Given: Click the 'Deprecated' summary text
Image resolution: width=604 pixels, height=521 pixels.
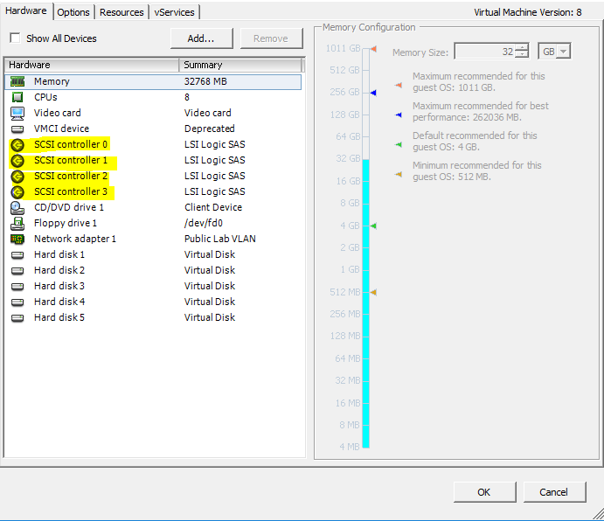Looking at the screenshot, I should [x=210, y=129].
